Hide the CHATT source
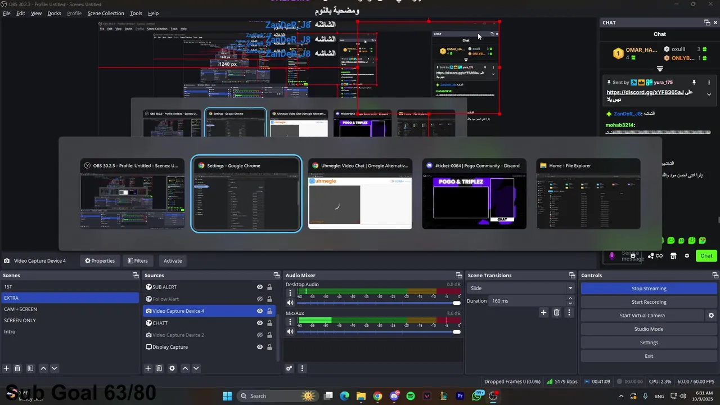Screen dimensions: 720x405 coord(260,323)
